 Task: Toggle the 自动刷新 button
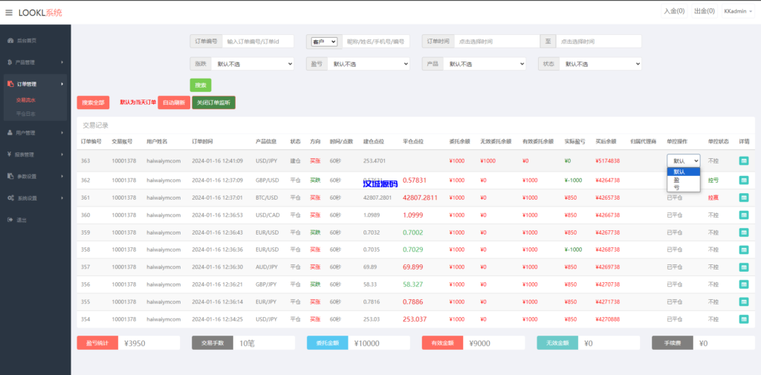(x=174, y=102)
